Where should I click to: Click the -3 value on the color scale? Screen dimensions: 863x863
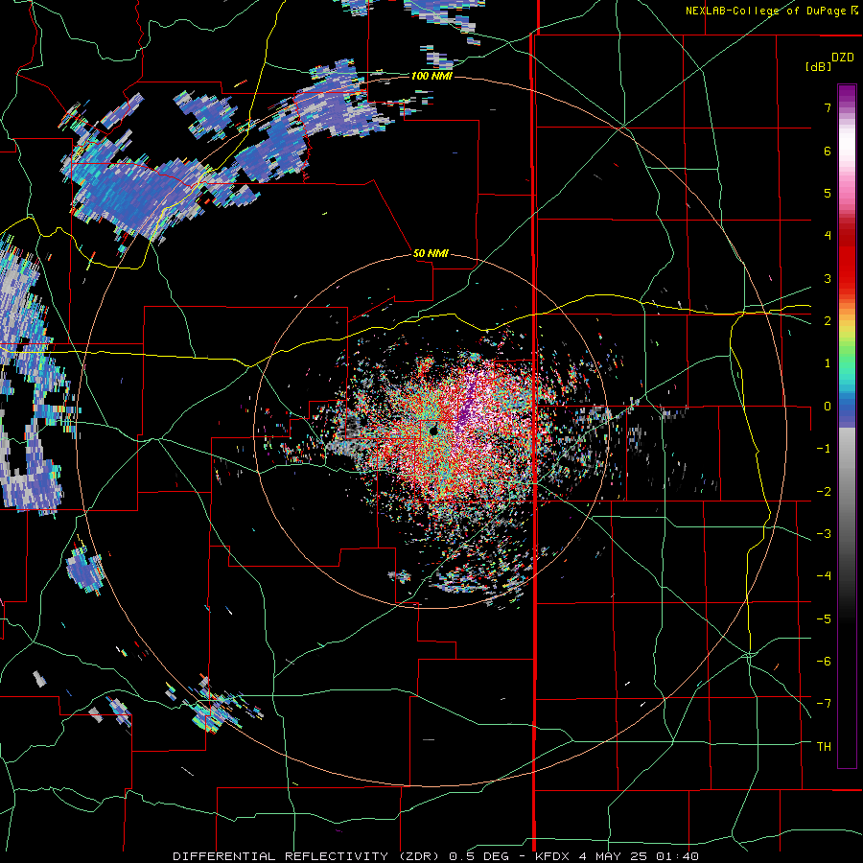coord(824,534)
